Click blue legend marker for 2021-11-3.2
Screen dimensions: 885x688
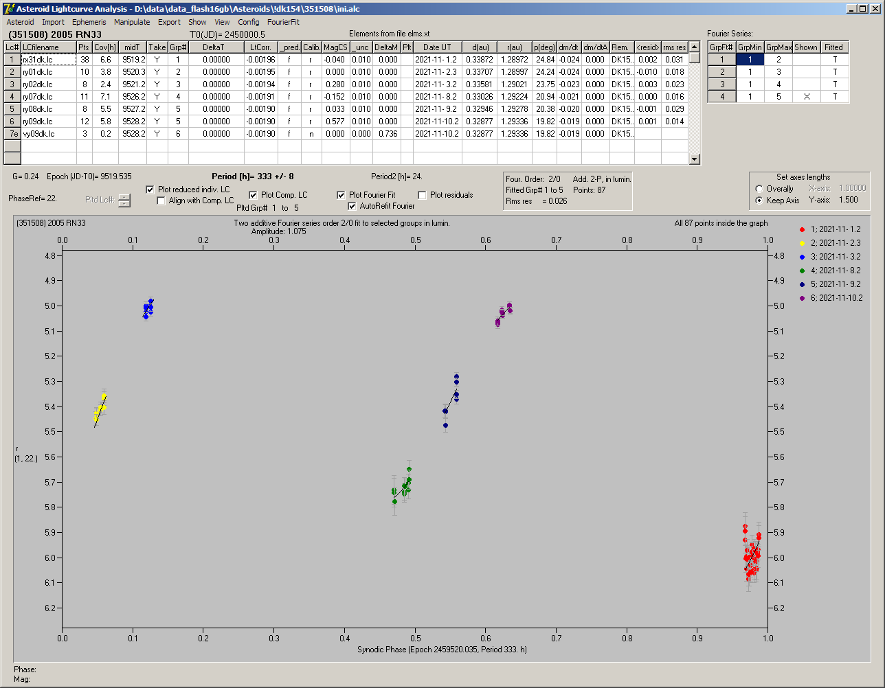pos(803,257)
